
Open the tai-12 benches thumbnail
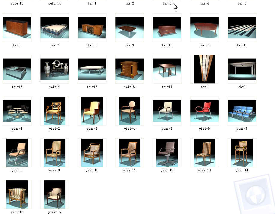point(242,28)
